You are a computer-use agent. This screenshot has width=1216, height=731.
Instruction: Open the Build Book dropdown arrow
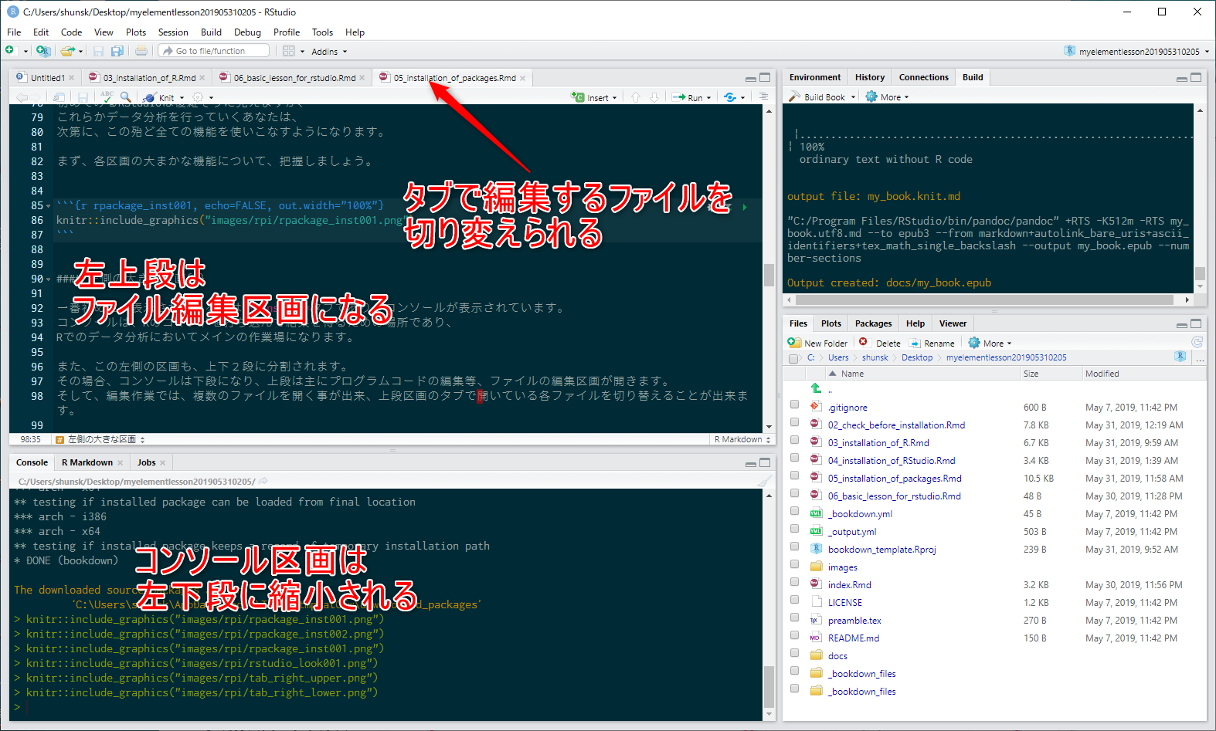[853, 97]
